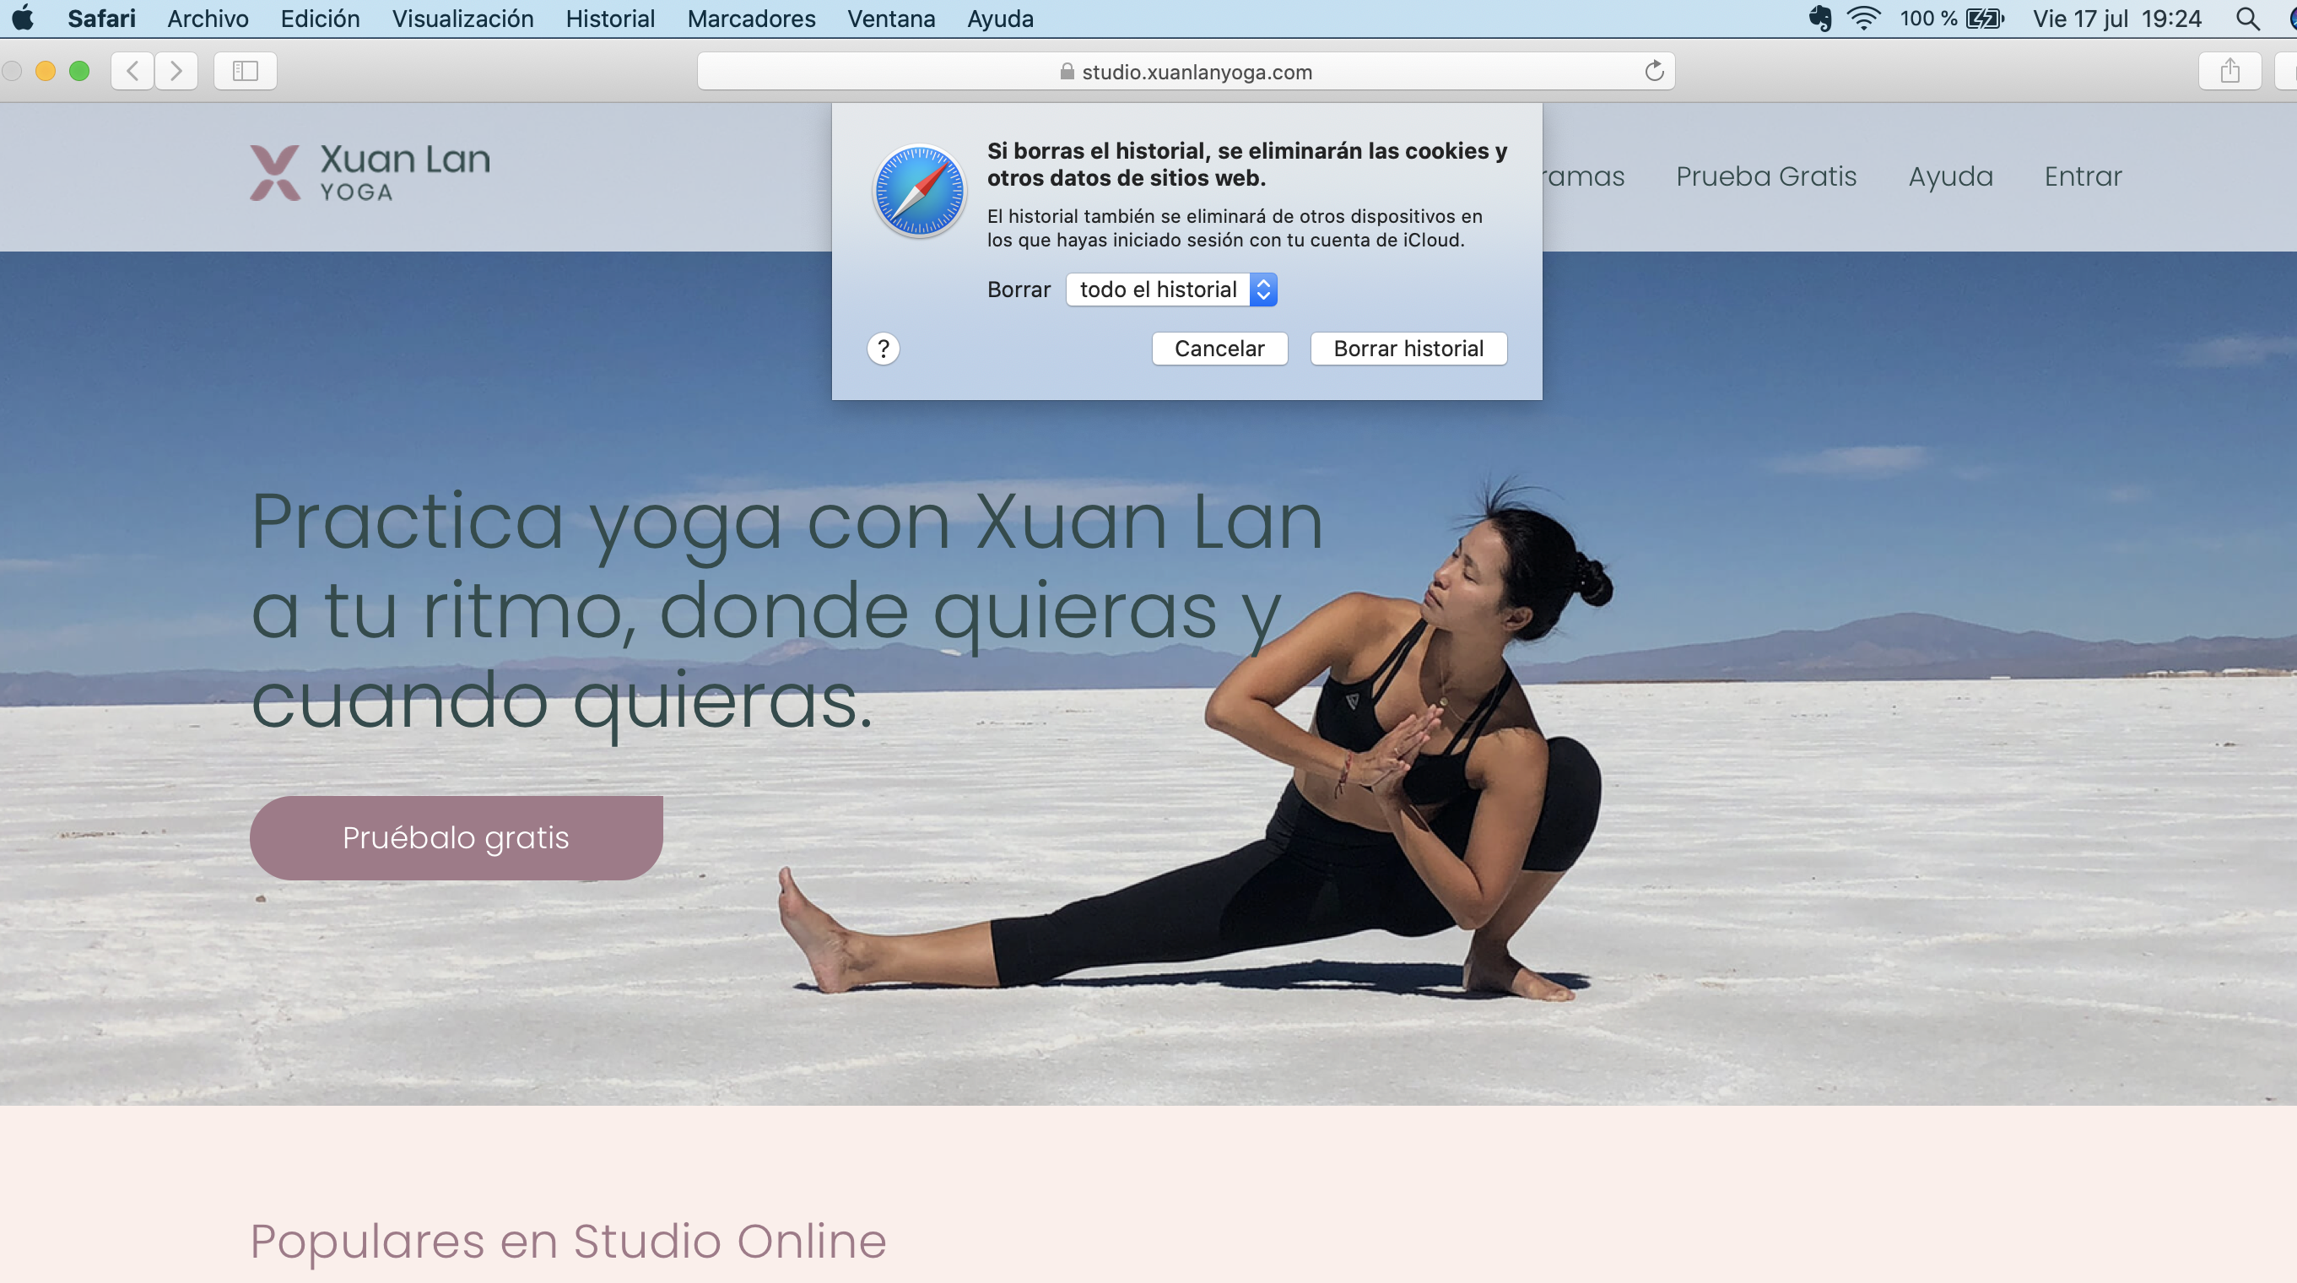Image resolution: width=2297 pixels, height=1283 pixels.
Task: Click the Prueba Gratis nav link
Action: coord(1765,176)
